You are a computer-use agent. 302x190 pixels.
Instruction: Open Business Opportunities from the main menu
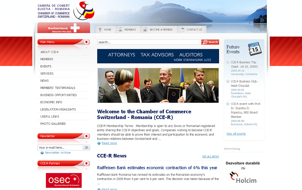59,95
